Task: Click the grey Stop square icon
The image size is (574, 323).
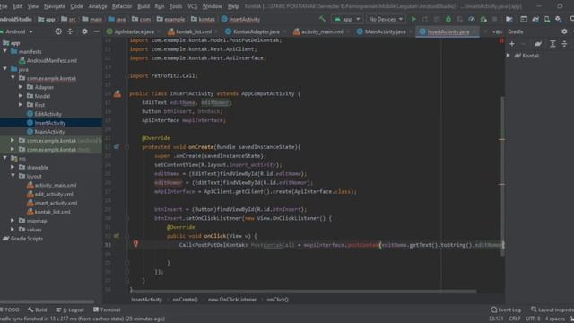Action: pyautogui.click(x=494, y=19)
